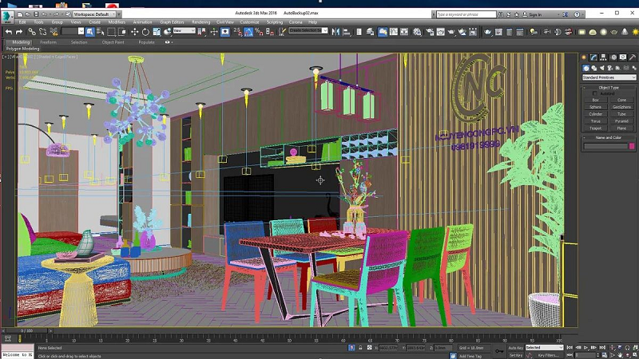The image size is (639, 359).
Task: Open the Standard Primitives dropdown
Action: point(609,77)
